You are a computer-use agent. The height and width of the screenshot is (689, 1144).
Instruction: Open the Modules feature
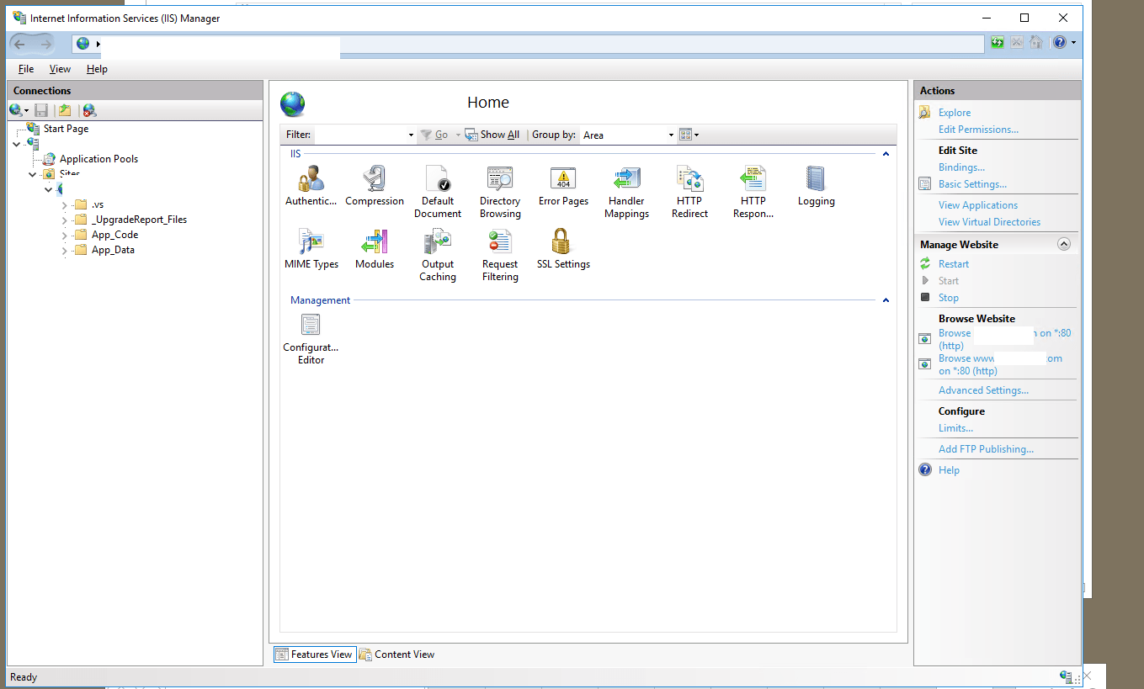(375, 248)
